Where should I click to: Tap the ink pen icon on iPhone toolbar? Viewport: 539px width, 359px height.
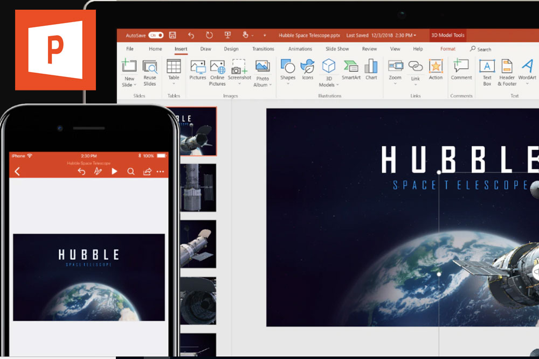[x=98, y=171]
